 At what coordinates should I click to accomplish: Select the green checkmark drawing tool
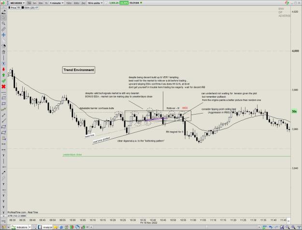click(x=3, y=81)
